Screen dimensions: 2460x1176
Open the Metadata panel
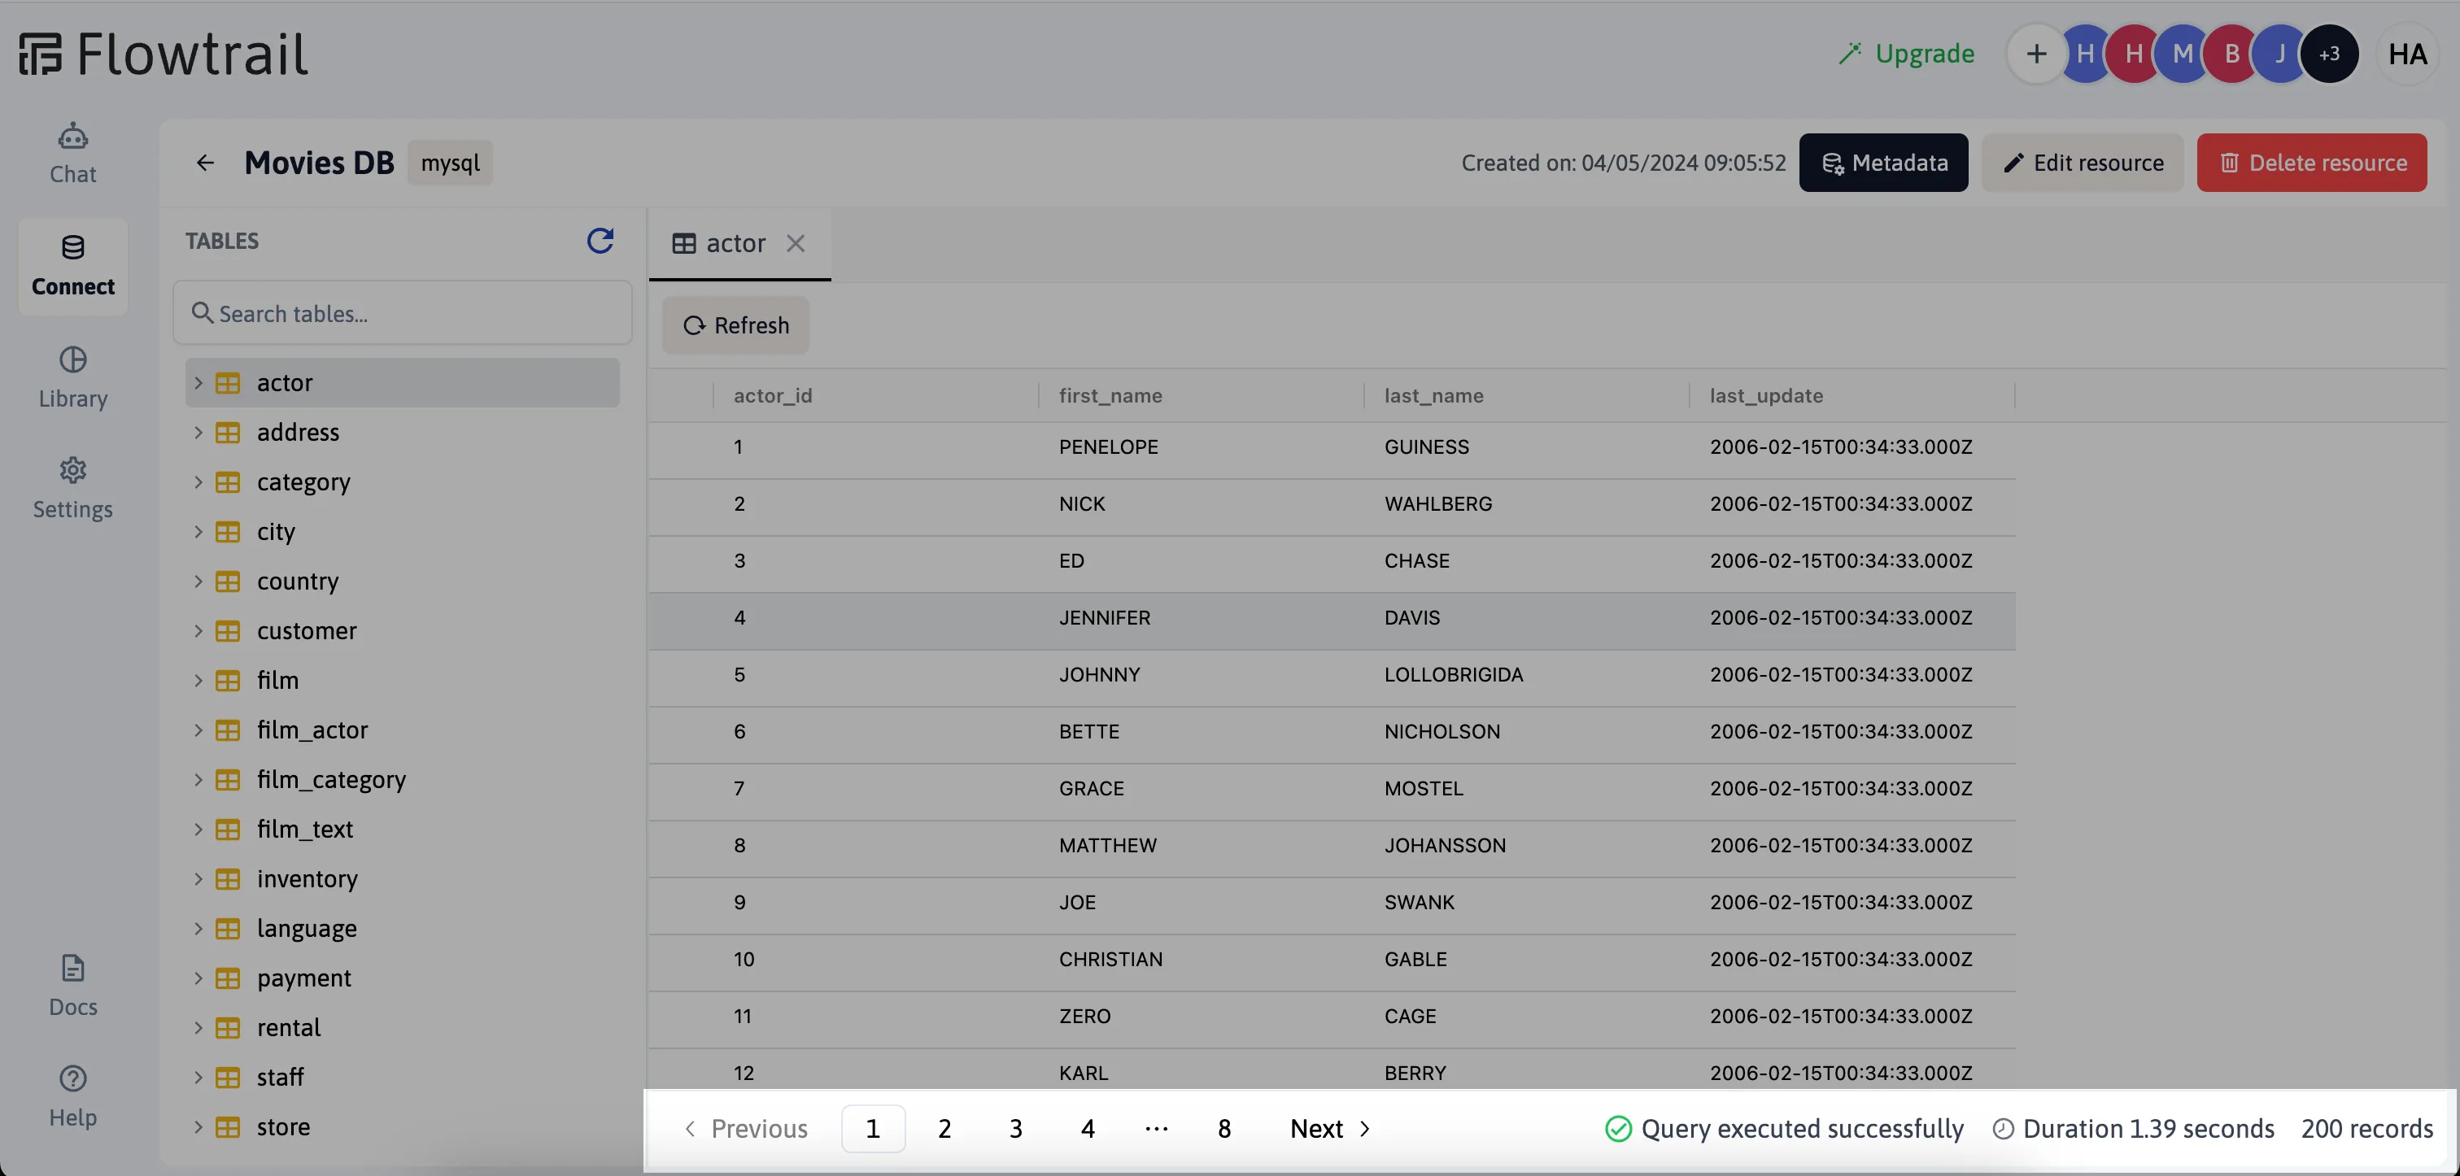coord(1883,163)
